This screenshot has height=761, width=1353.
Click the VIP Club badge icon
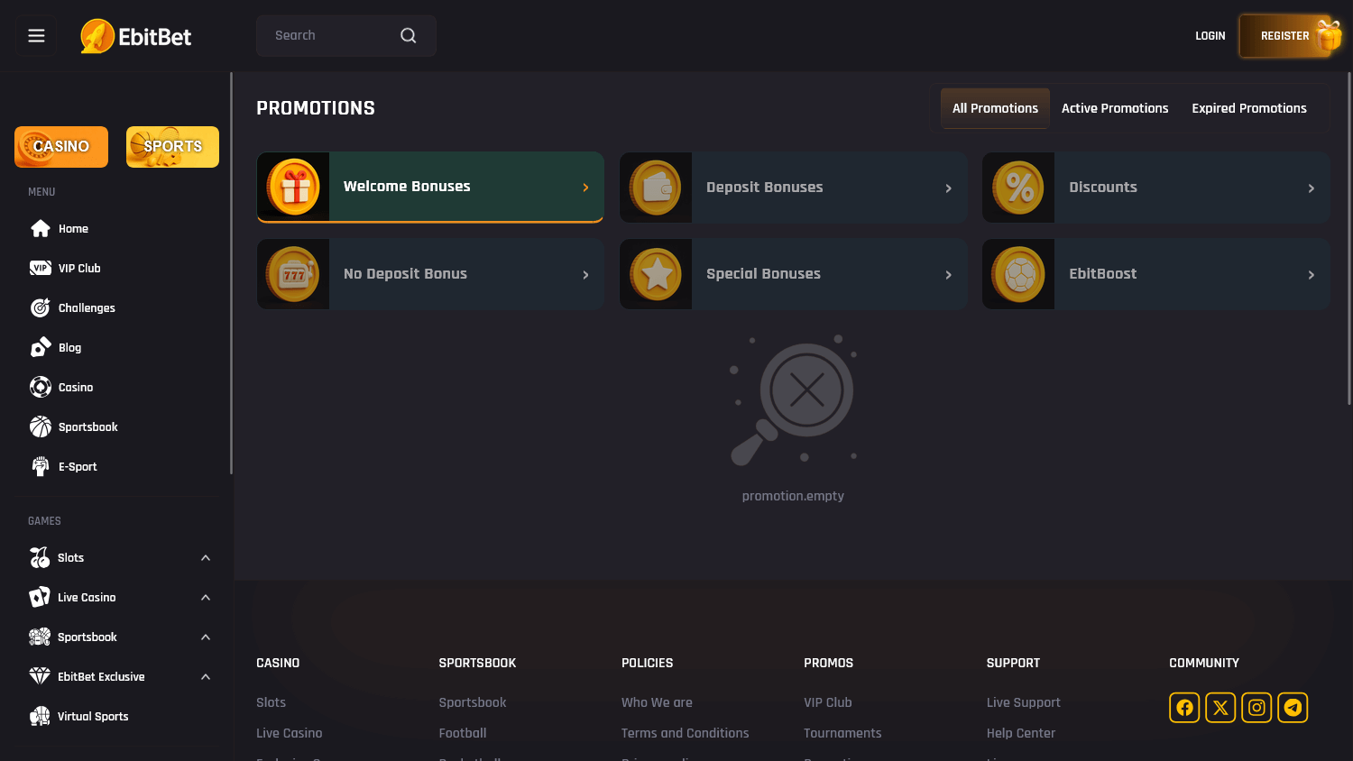pyautogui.click(x=41, y=268)
